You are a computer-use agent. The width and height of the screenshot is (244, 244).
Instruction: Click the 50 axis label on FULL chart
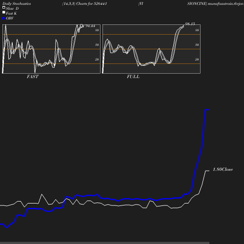point(197,45)
